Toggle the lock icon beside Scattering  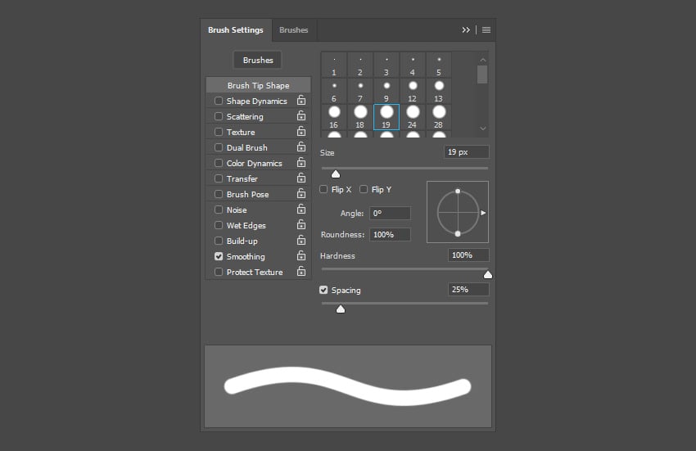301,116
